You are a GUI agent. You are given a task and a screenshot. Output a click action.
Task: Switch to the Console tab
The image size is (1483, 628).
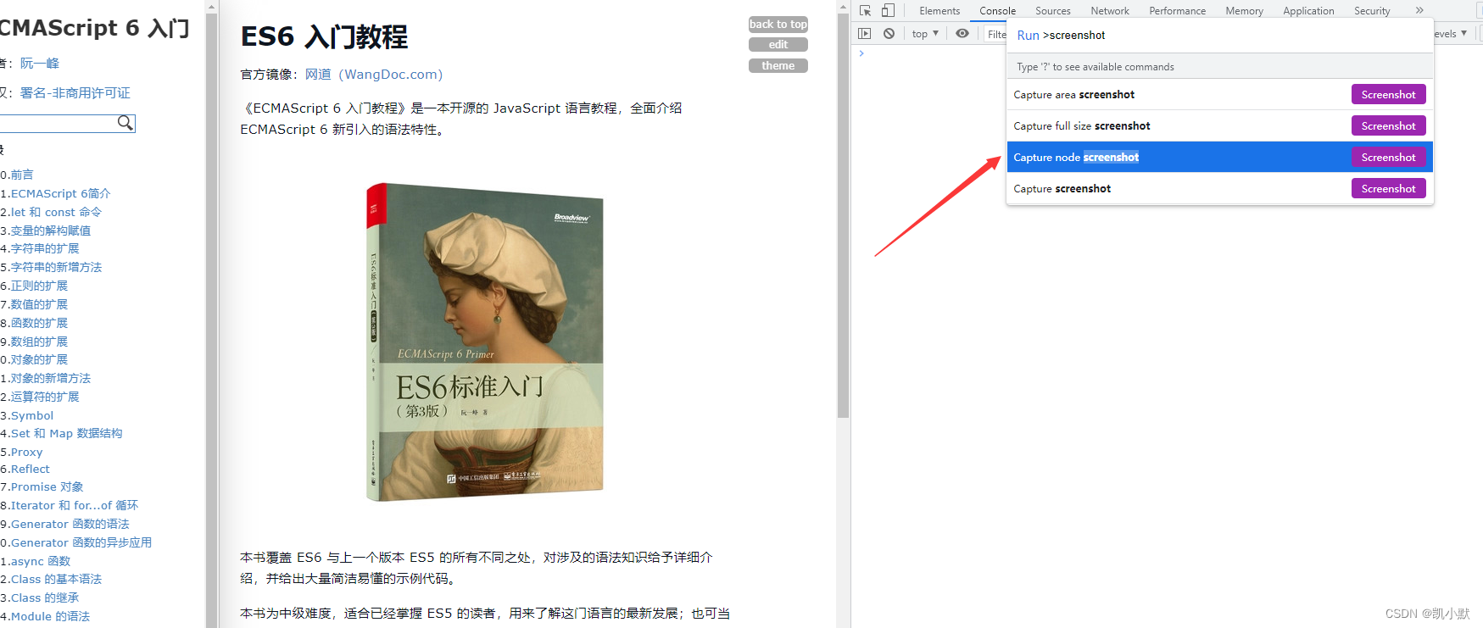click(997, 11)
